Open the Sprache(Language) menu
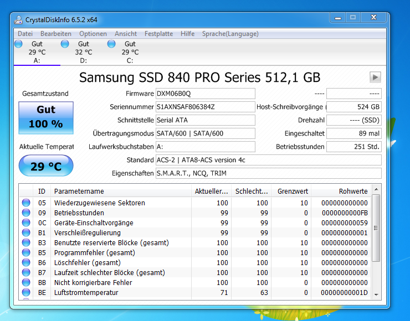 230,34
